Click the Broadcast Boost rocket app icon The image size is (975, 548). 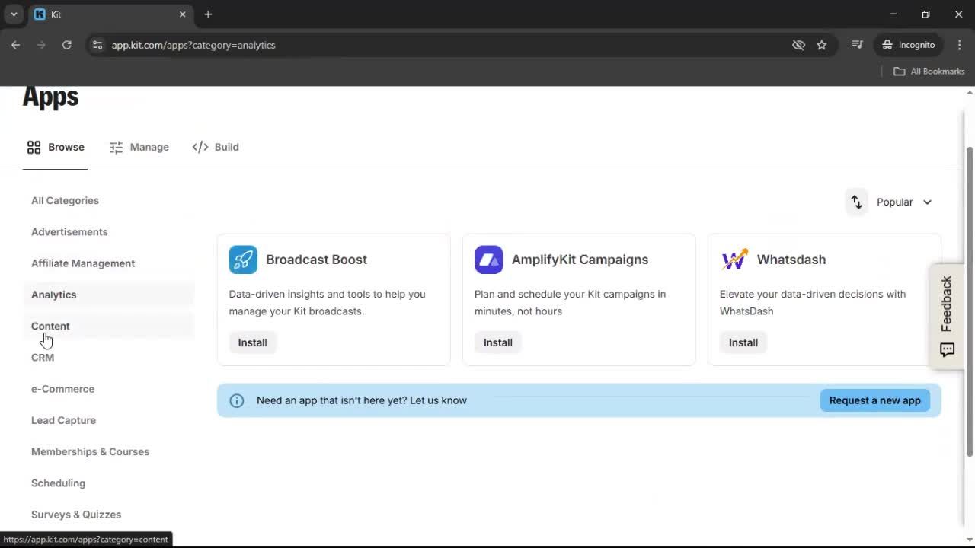(242, 260)
